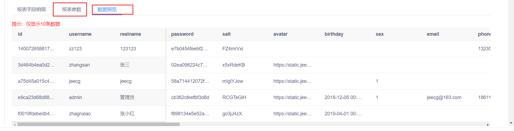Select the admin username cell
Image resolution: width=514 pixels, height=131 pixels.
coord(76,97)
